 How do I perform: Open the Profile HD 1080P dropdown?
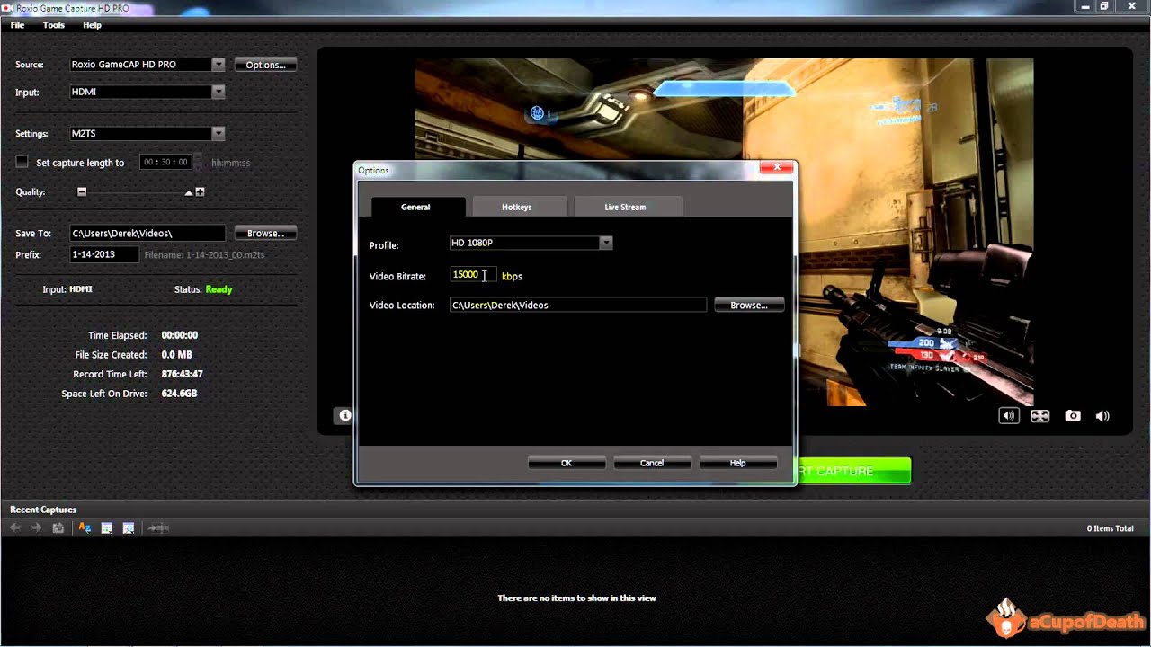click(606, 243)
